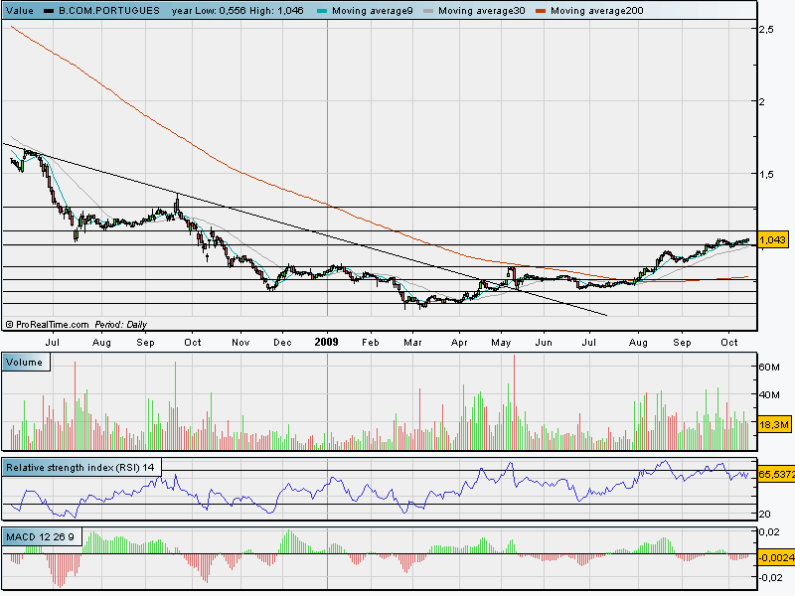Click the current price tag 1,043

(773, 239)
